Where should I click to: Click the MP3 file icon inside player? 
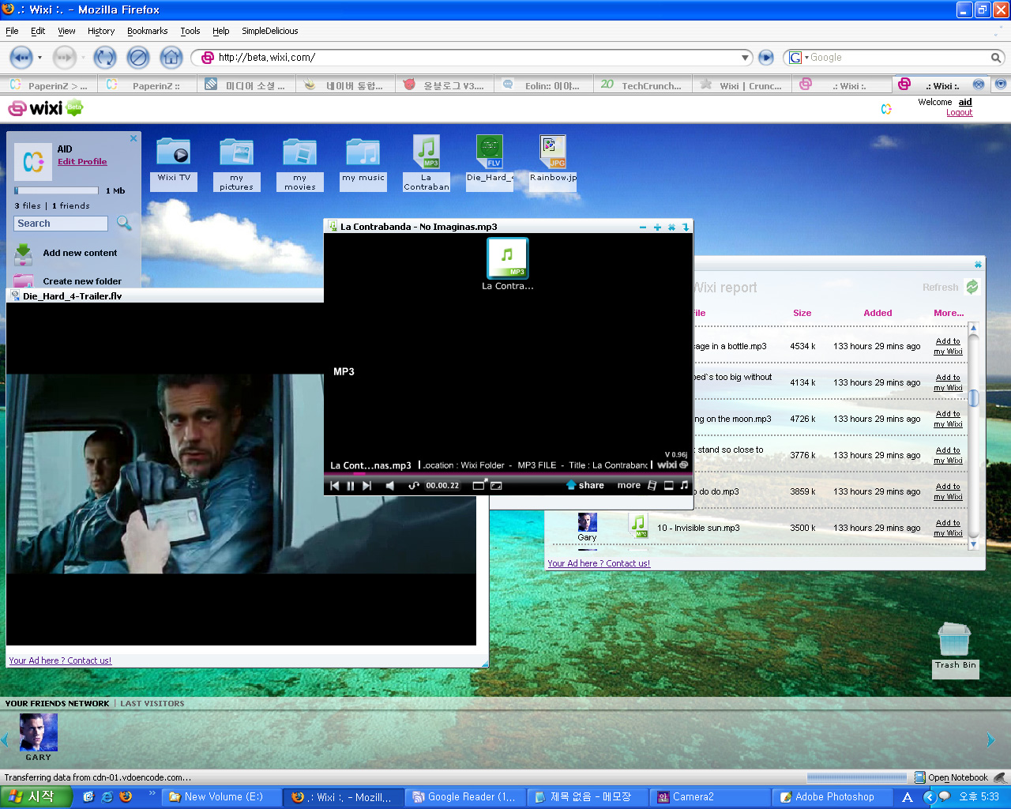507,258
